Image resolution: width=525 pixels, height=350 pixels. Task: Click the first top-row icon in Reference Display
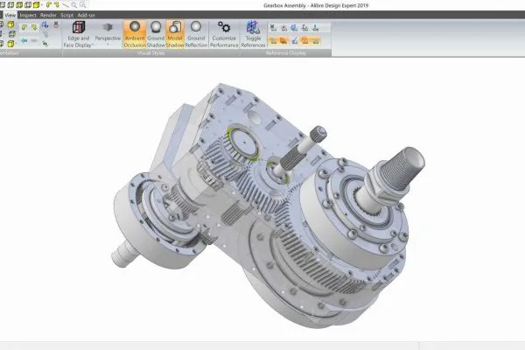pyautogui.click(x=273, y=28)
